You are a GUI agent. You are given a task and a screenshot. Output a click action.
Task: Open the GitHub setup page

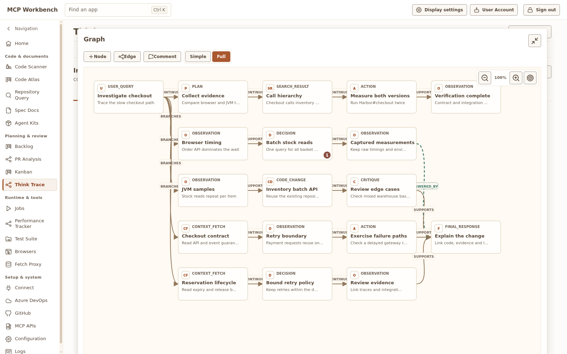(30, 313)
